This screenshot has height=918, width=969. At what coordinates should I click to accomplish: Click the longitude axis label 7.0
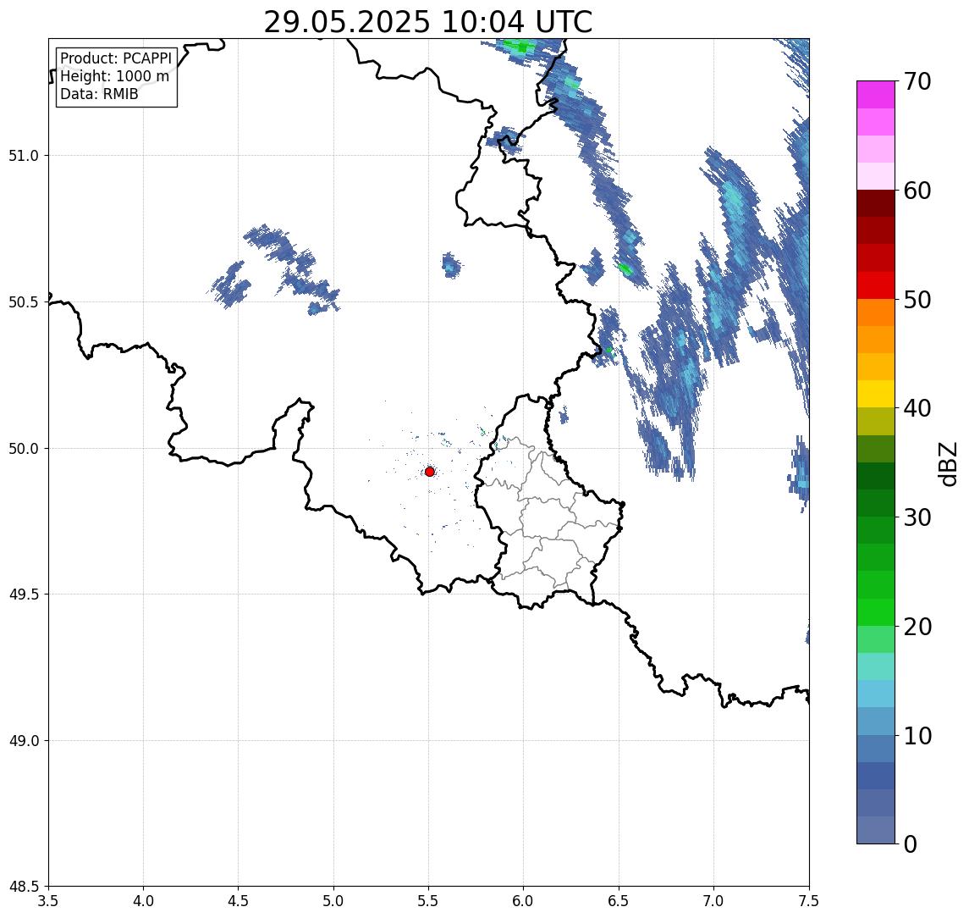(x=713, y=901)
